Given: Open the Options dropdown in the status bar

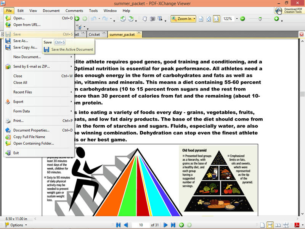Looking at the screenshot, I should (16, 225).
